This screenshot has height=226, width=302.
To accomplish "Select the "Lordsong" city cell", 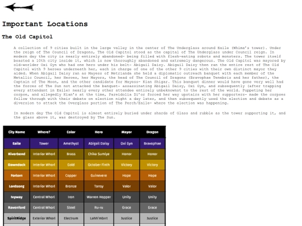I will (x=17, y=186).
